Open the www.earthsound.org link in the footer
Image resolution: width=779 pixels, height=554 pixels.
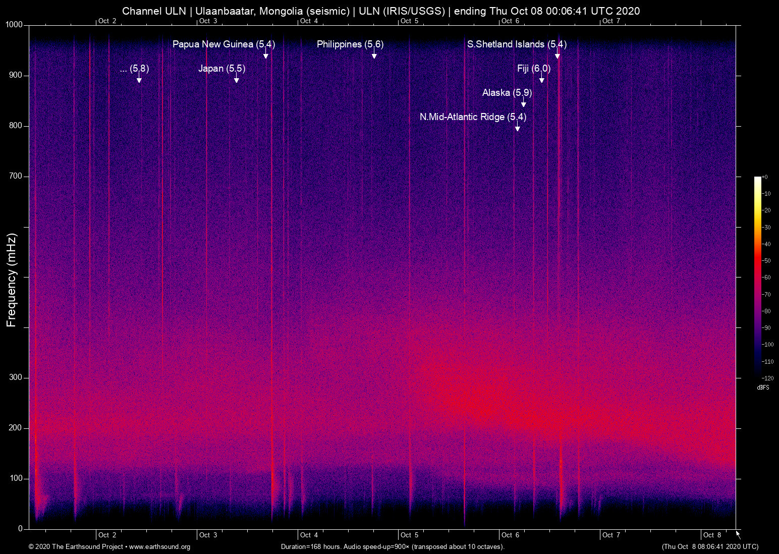pyautogui.click(x=159, y=547)
